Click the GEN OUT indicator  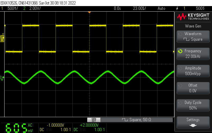[94, 120]
